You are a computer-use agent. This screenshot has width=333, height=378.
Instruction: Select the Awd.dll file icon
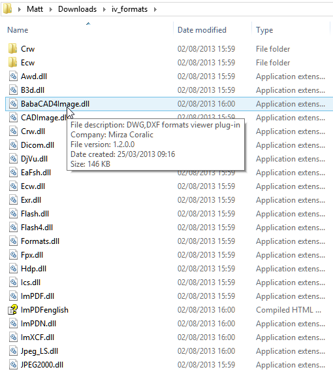13,76
